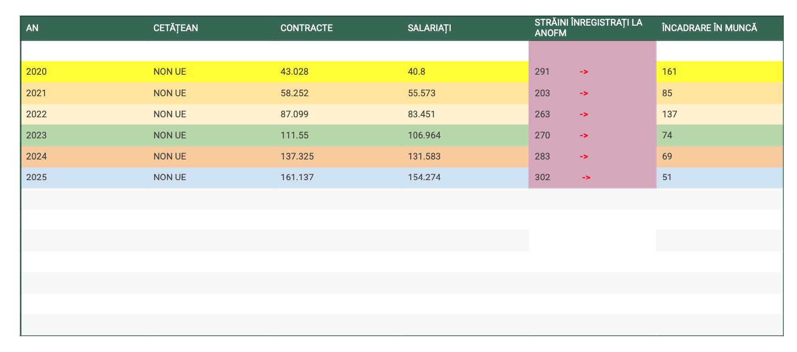Image resolution: width=797 pixels, height=352 pixels.
Task: Click the red arrow in the 2020 row
Action: tap(584, 72)
